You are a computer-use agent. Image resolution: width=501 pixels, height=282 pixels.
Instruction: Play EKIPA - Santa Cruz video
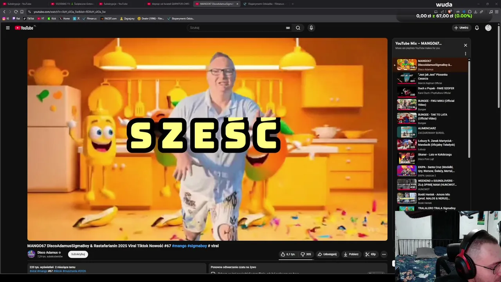pos(431,171)
